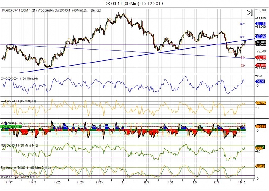Click the R2 pivot label
Viewport: 269px width, 191px height.
pyautogui.click(x=242, y=24)
